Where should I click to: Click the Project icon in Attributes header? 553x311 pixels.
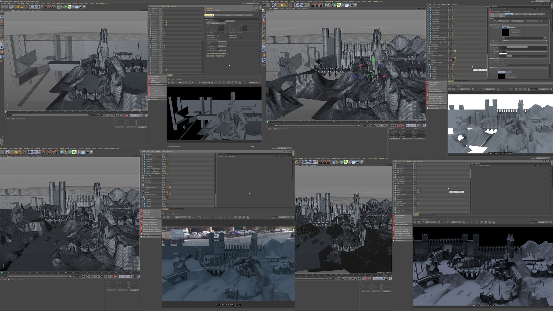pos(206,13)
